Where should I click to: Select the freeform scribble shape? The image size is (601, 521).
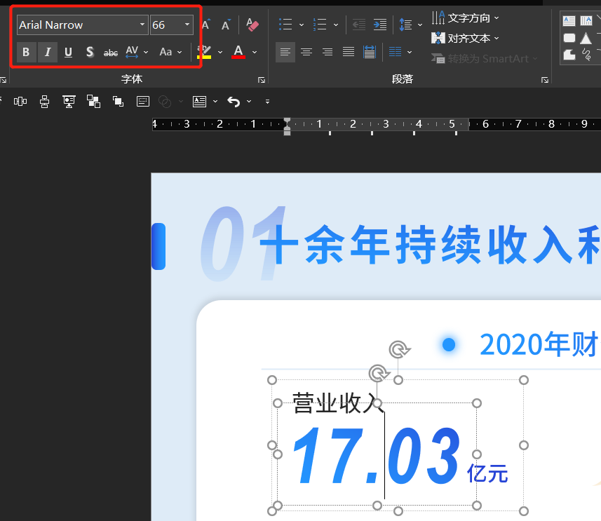click(x=586, y=55)
